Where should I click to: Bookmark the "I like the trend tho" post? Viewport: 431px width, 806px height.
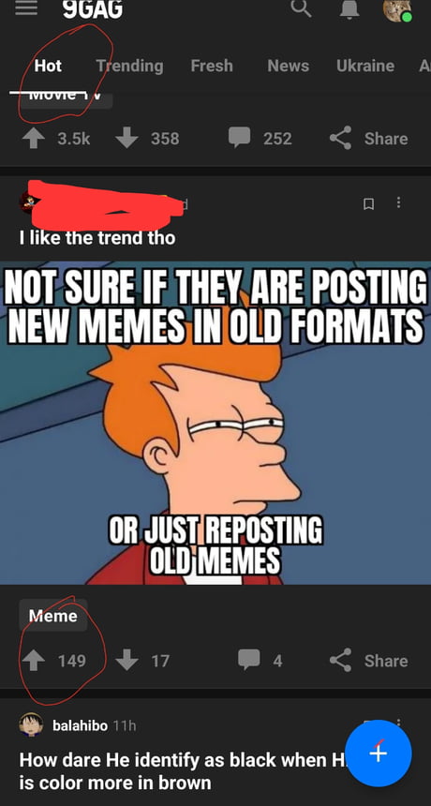(x=368, y=204)
